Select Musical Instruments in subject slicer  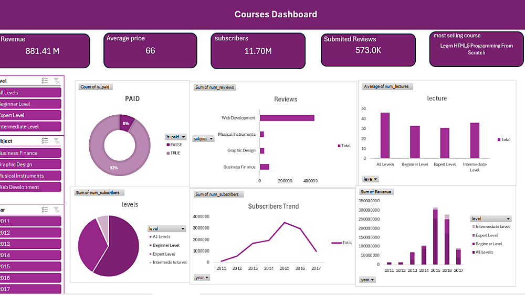pos(30,176)
